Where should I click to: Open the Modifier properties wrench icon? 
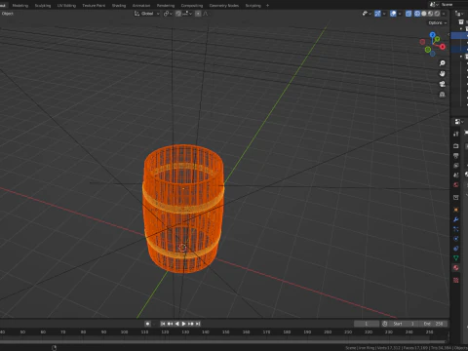click(x=456, y=219)
